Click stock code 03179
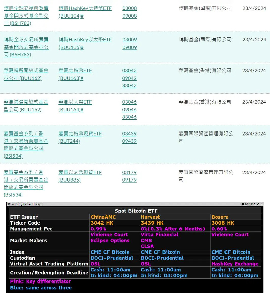Viewport: 270px width, 298px height. point(129,172)
